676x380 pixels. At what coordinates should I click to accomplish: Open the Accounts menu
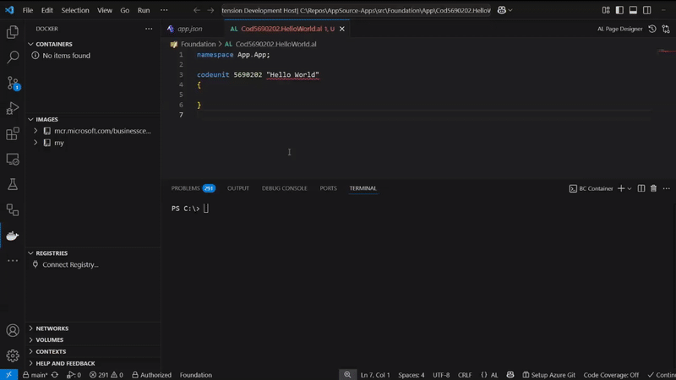pyautogui.click(x=13, y=330)
